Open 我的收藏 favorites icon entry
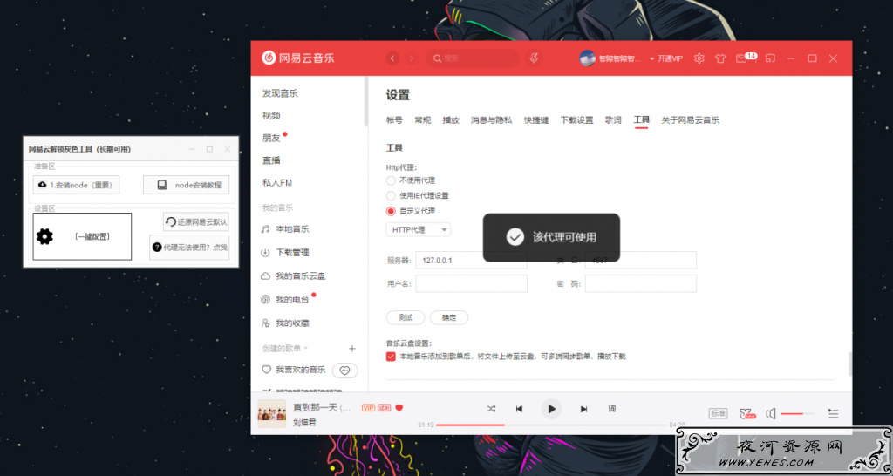The height and width of the screenshot is (476, 893). [285, 323]
